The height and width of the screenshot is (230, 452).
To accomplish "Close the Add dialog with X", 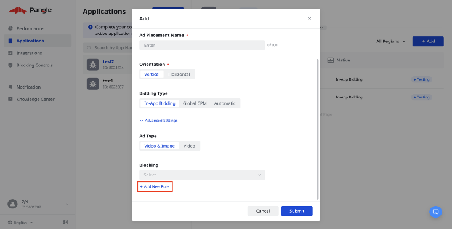I will 309,18.
